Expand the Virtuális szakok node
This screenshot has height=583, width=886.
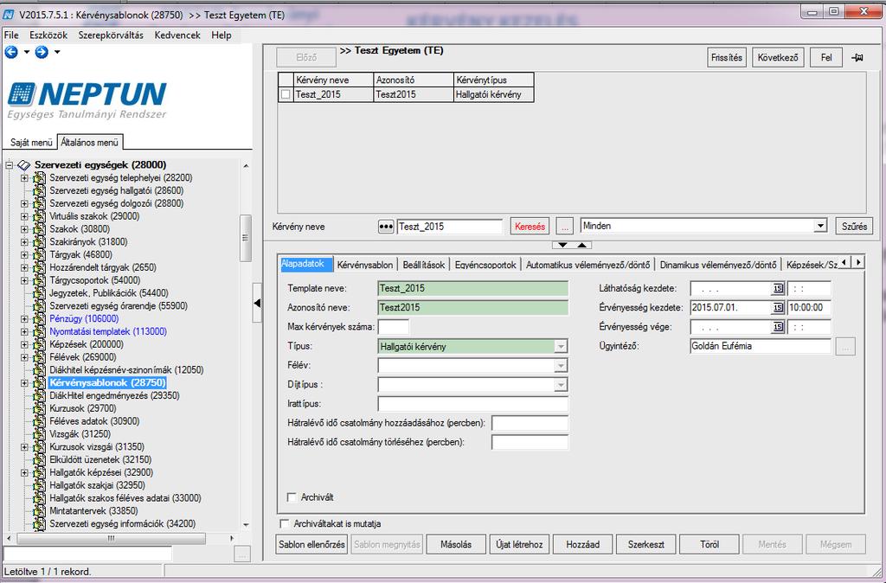pos(24,216)
